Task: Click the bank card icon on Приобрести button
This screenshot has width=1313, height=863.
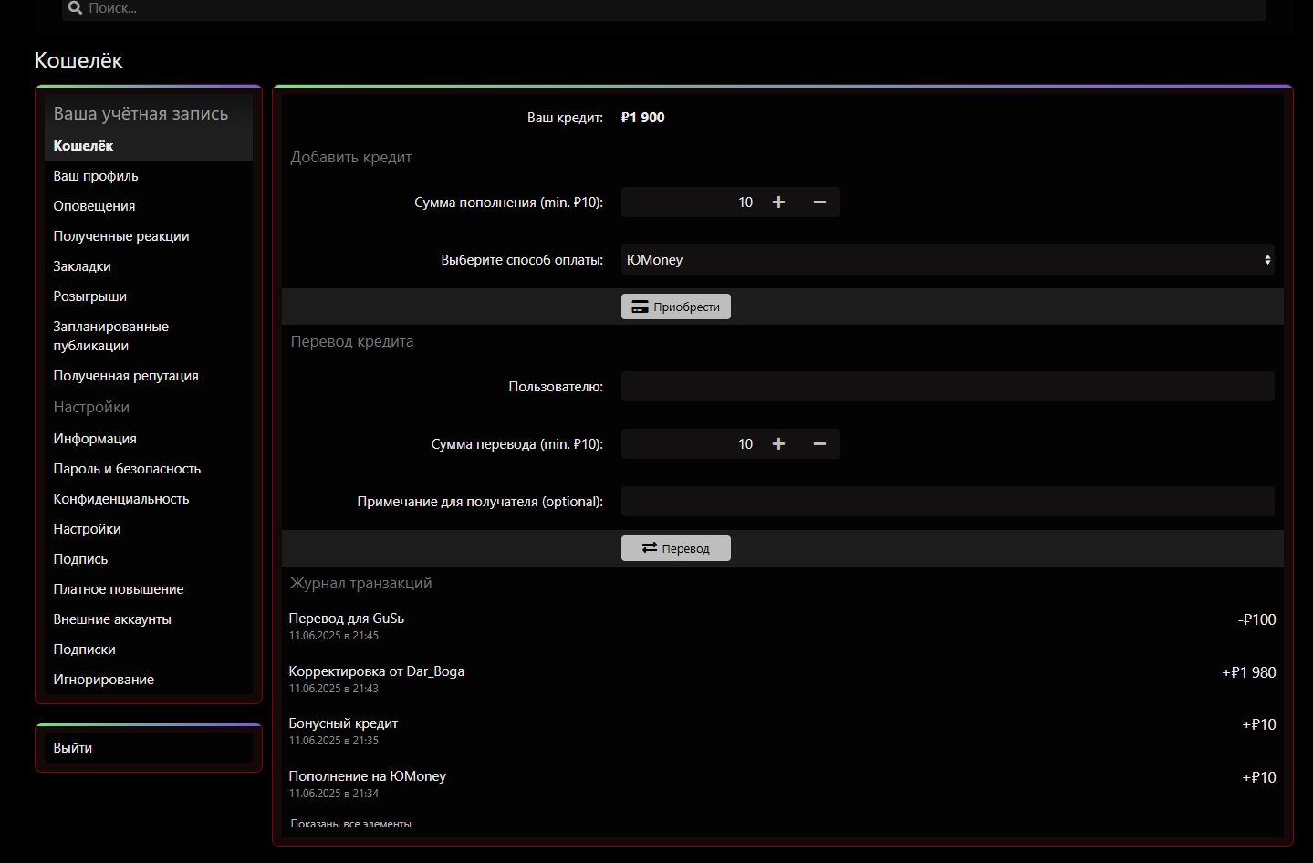Action: tap(639, 307)
